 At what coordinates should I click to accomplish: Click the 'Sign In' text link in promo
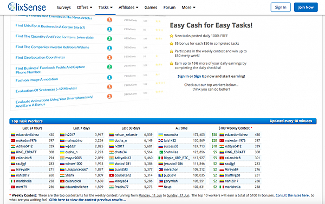[x=183, y=76]
